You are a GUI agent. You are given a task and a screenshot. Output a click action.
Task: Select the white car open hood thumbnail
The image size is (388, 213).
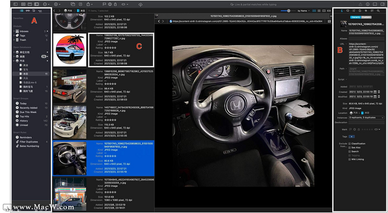point(70,122)
